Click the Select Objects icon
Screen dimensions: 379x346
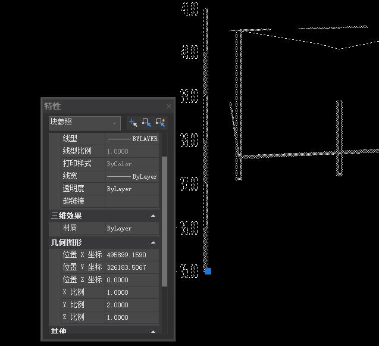(147, 123)
